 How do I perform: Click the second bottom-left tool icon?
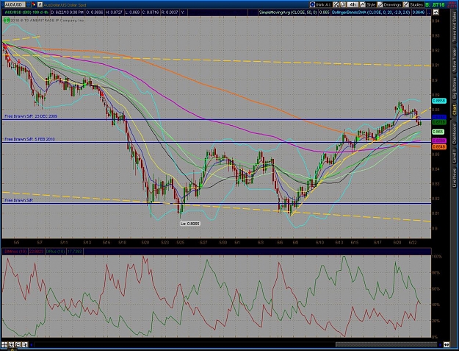click(x=11, y=344)
